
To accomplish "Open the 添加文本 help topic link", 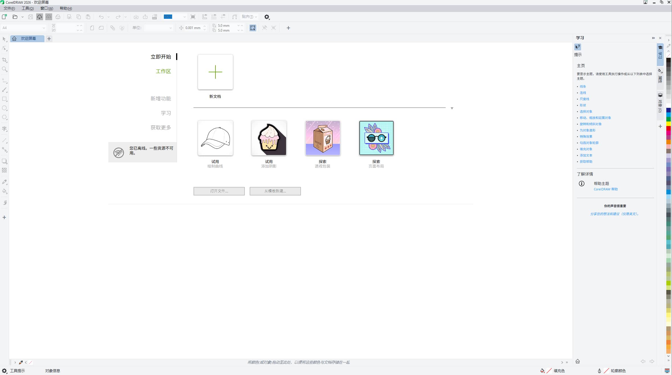I will click(x=586, y=155).
